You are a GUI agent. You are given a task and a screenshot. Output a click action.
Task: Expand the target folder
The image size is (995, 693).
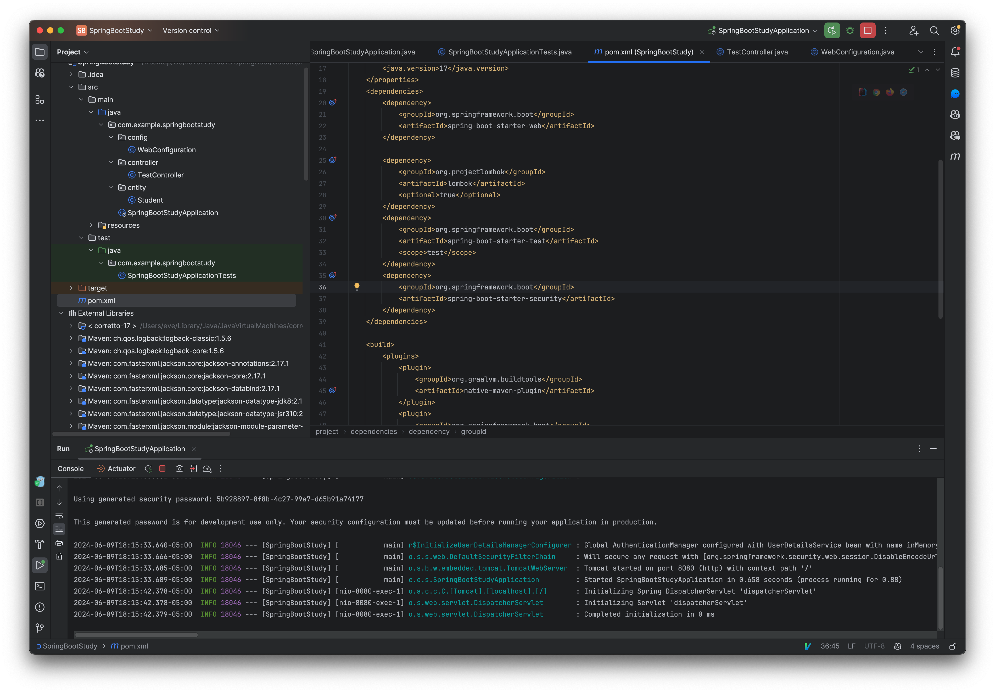coord(71,287)
